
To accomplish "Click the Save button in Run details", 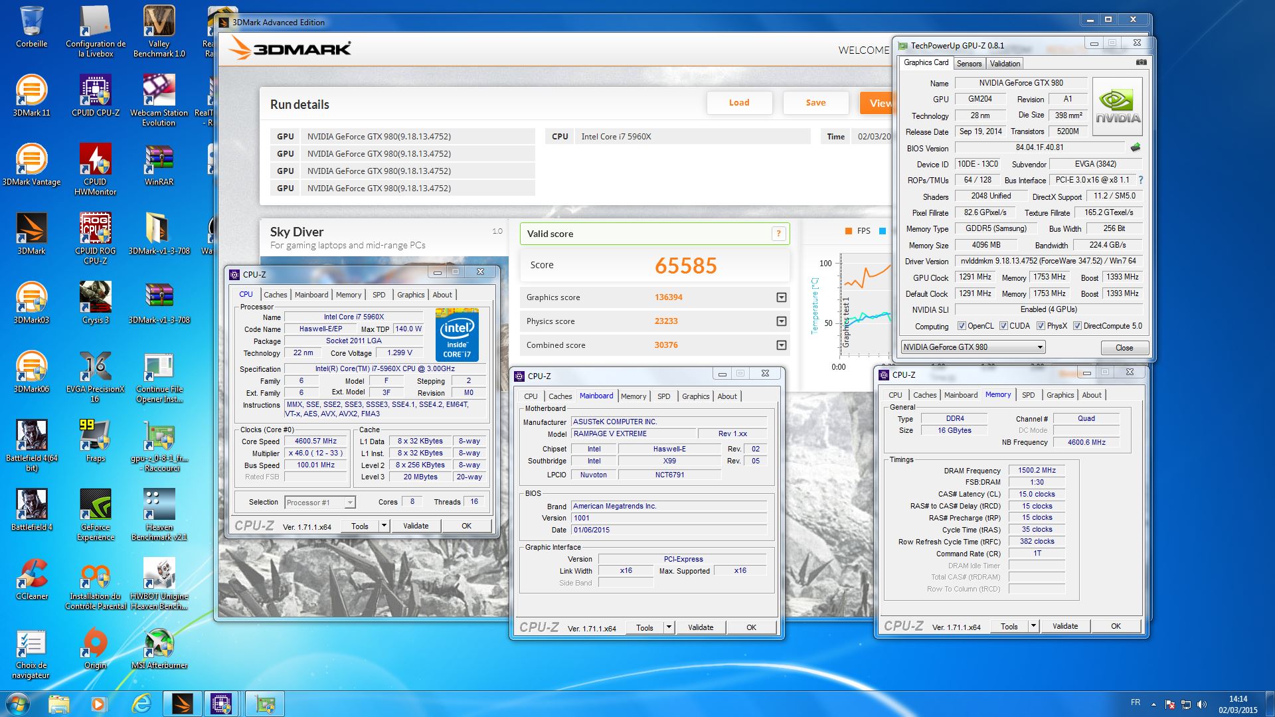I will tap(815, 103).
